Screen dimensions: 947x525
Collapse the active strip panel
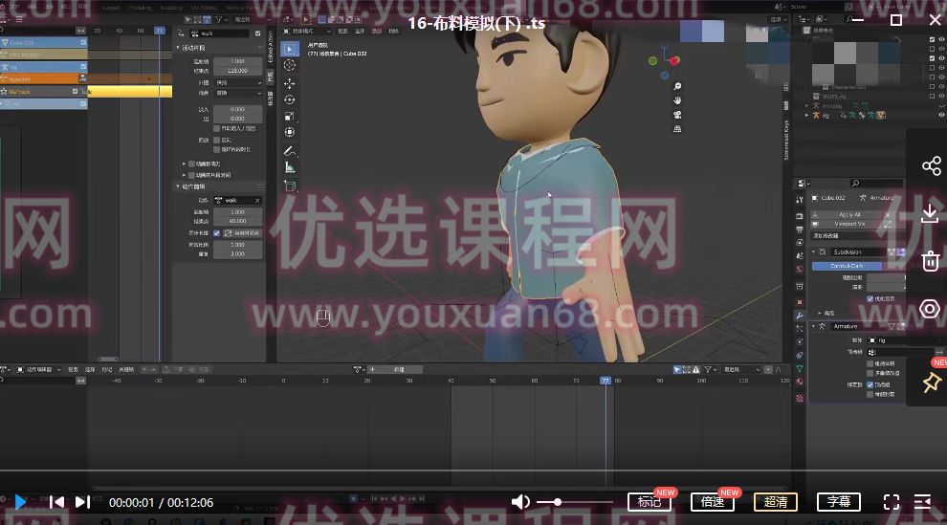click(x=178, y=48)
